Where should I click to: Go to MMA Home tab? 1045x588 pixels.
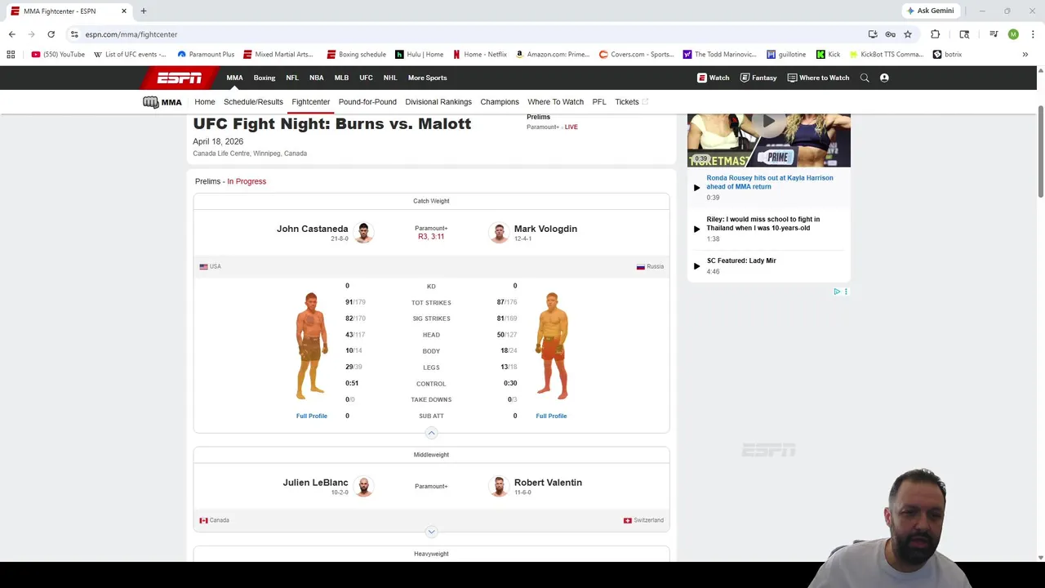tap(205, 102)
